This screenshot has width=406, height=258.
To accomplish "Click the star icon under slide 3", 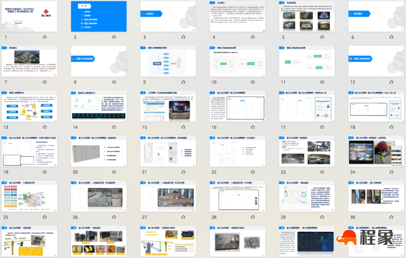I will (x=183, y=37).
